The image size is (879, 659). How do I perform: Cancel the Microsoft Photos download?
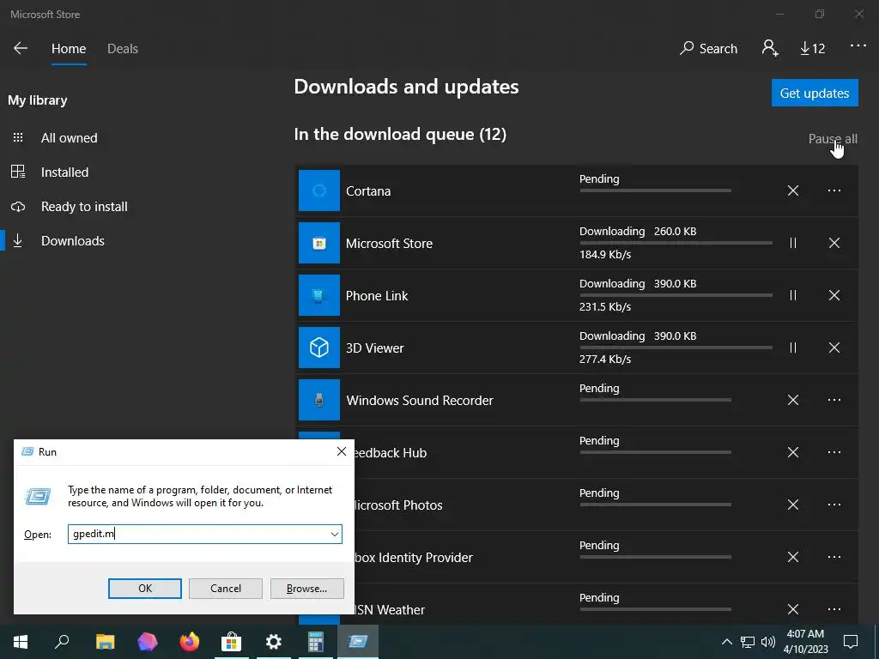(x=792, y=505)
